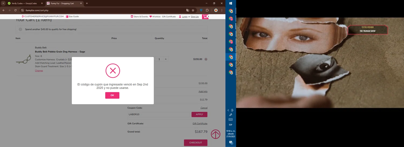Remove the item with the x icon
Image resolution: width=404 pixels, height=147 pixels.
coord(206,59)
